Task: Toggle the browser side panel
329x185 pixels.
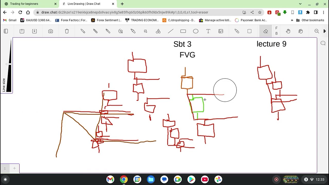Action: pyautogui.click(x=316, y=12)
